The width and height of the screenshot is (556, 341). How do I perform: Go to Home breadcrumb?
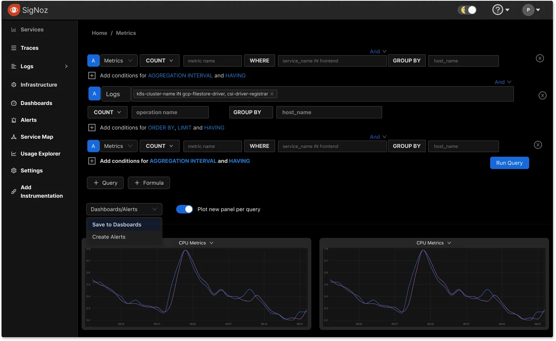(x=100, y=33)
